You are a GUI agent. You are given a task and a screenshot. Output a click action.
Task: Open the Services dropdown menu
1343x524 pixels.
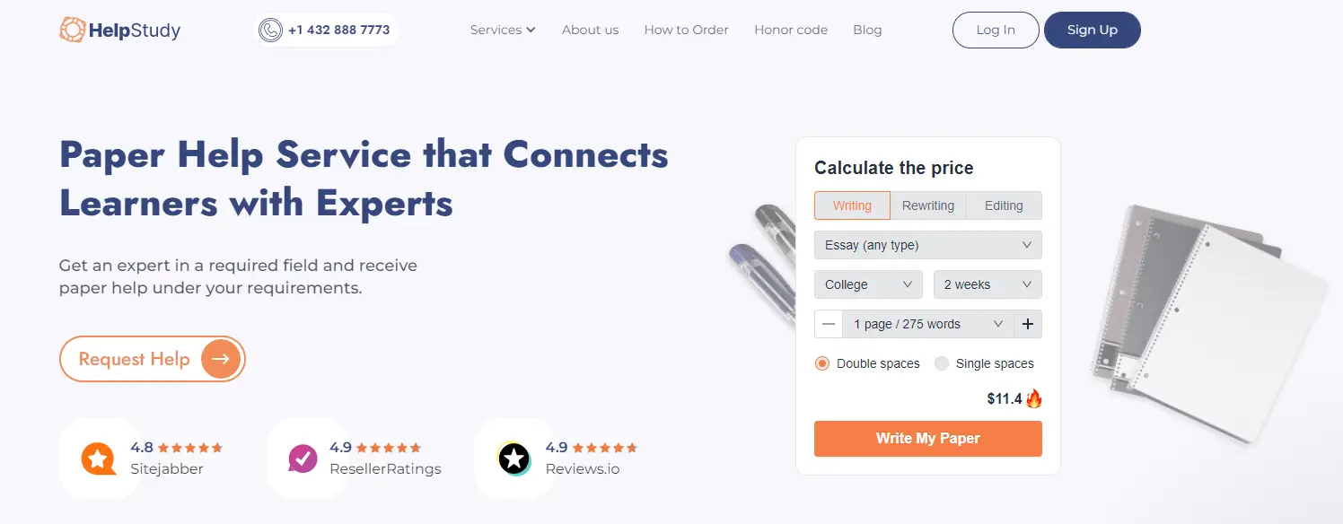point(502,30)
